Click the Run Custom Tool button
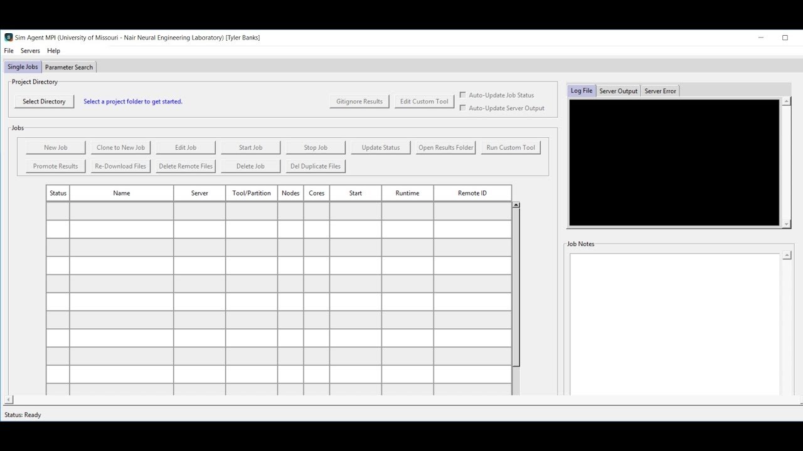This screenshot has width=803, height=451. pos(511,148)
